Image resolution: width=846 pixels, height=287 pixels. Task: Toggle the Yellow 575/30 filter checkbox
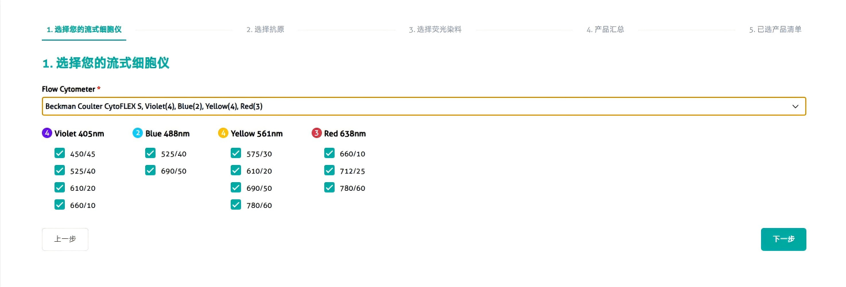[236, 153]
